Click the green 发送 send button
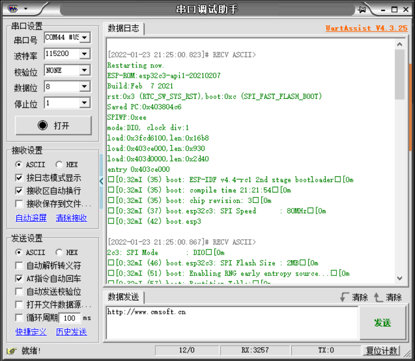This screenshot has height=361, width=415. 382,323
